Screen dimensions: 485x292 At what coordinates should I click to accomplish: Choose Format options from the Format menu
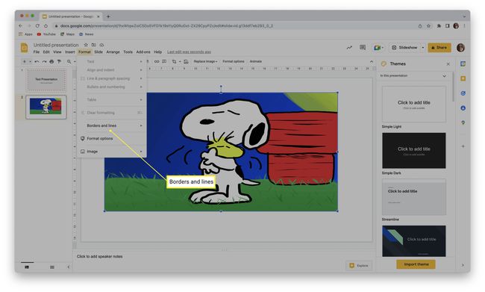tap(112, 139)
